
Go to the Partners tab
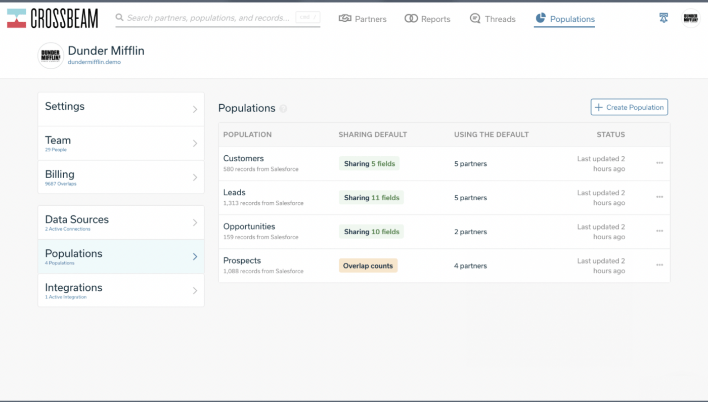pyautogui.click(x=363, y=19)
